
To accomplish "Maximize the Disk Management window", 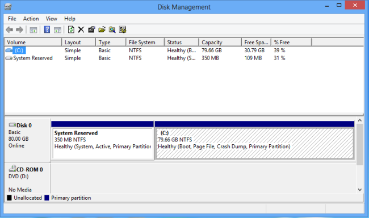I will tap(339, 5).
